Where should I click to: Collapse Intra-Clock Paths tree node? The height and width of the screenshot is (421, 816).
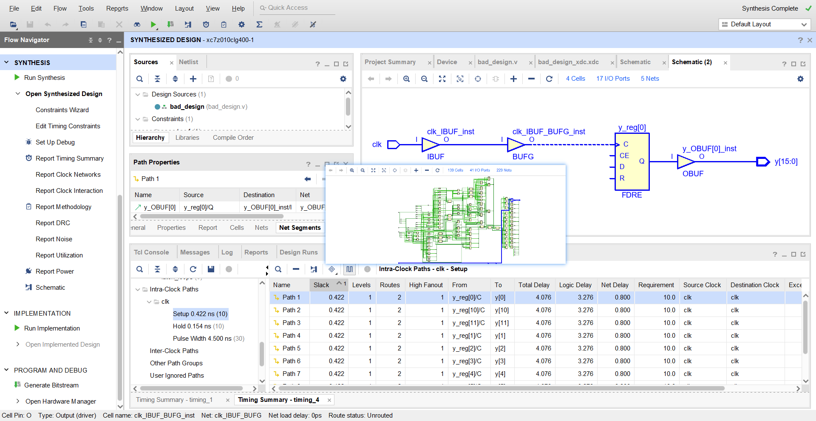(137, 289)
